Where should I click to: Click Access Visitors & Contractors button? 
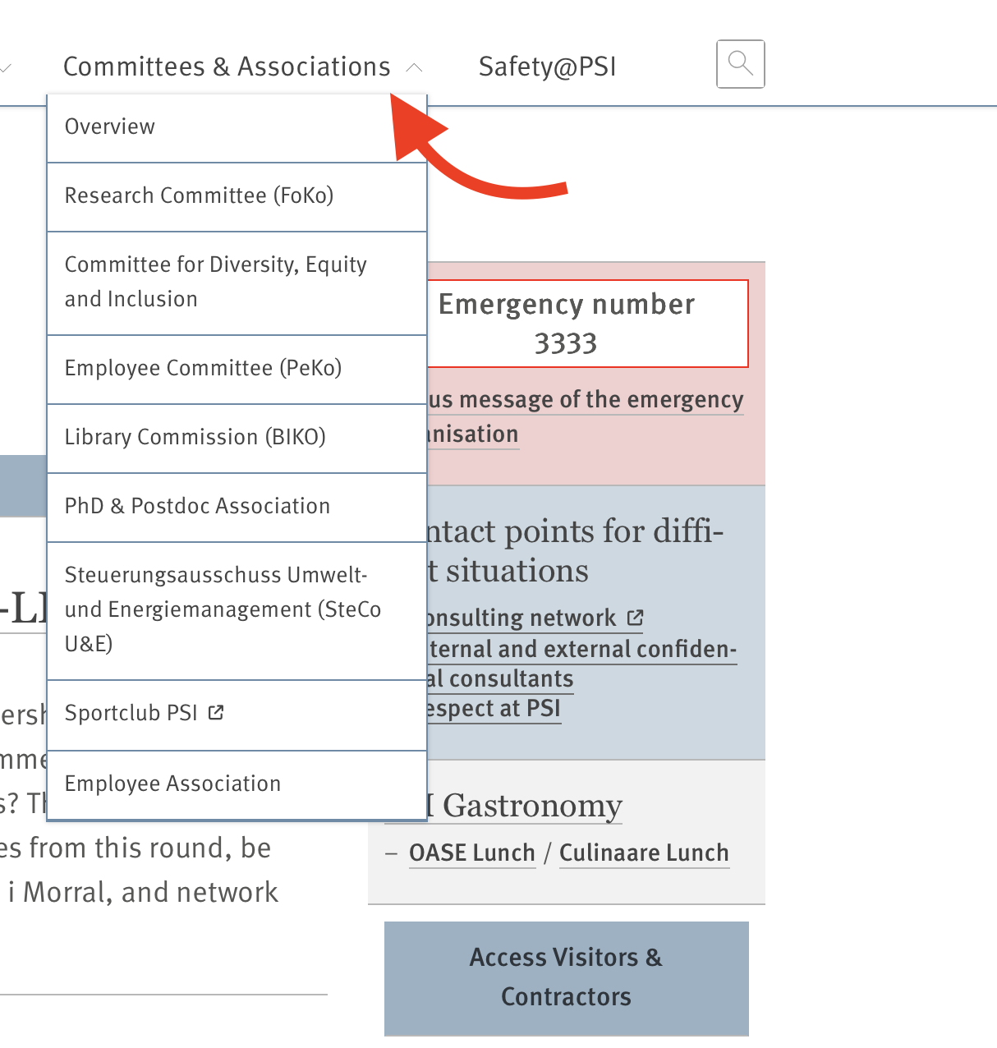[566, 977]
